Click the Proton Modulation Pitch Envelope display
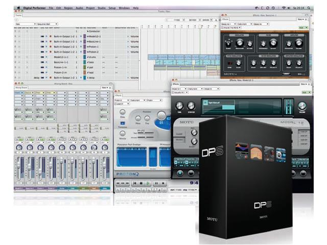This screenshot has height=245, width=327. point(132,157)
